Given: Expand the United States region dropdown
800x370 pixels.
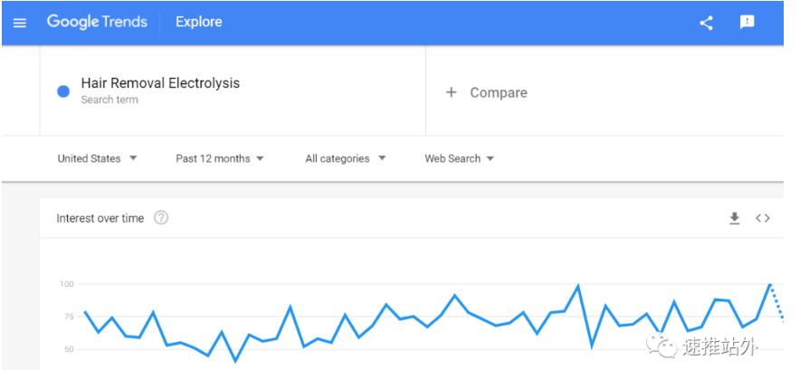Looking at the screenshot, I should tap(98, 158).
